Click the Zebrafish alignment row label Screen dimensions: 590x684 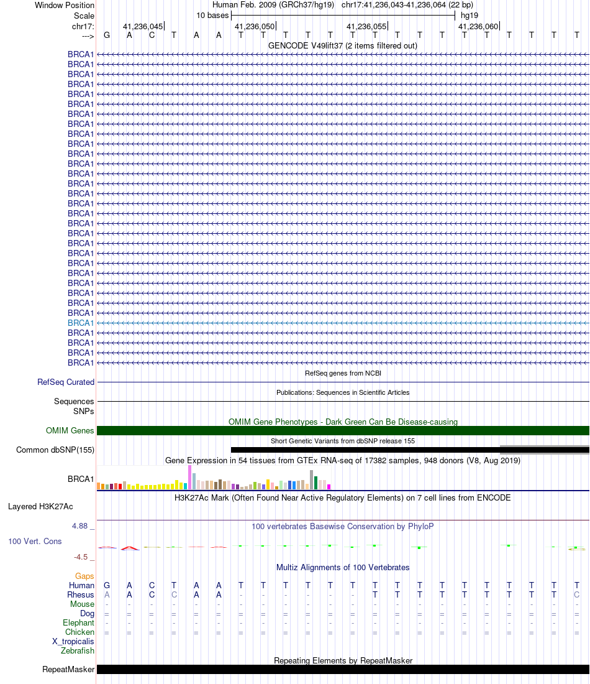pos(78,651)
